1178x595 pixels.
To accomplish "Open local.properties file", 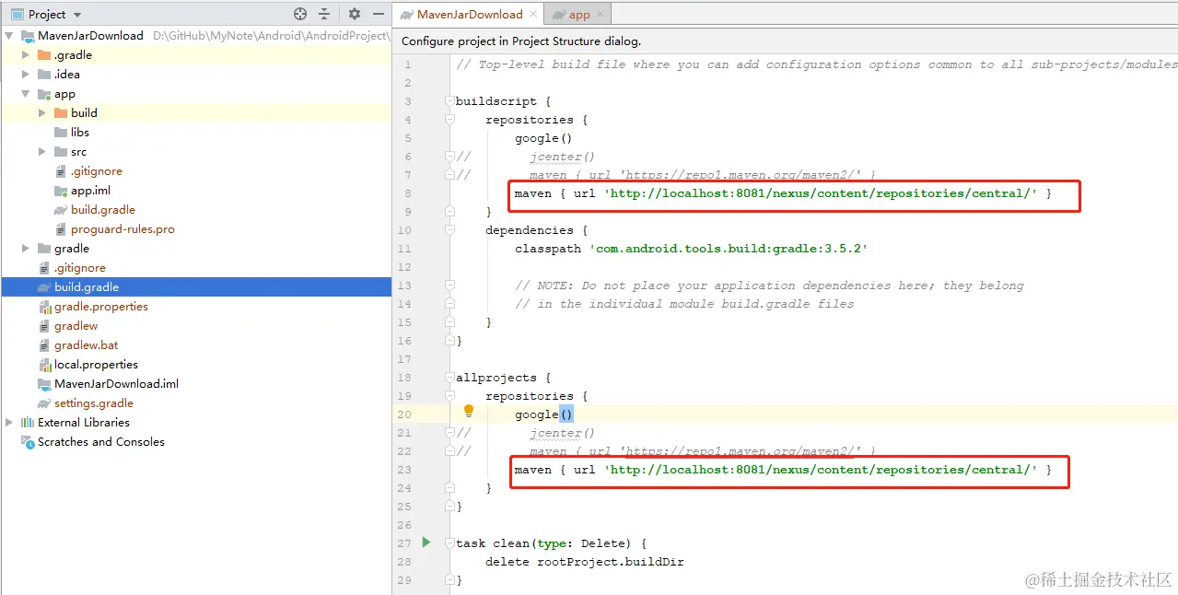I will click(96, 365).
